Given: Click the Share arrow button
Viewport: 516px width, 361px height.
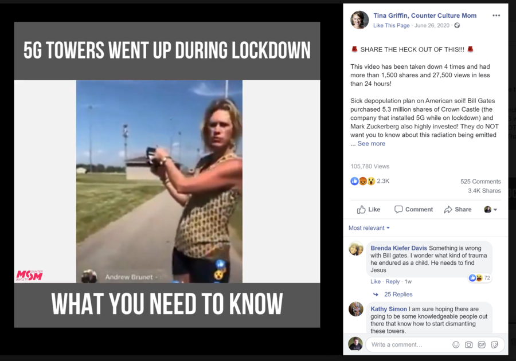Looking at the screenshot, I should pyautogui.click(x=458, y=209).
